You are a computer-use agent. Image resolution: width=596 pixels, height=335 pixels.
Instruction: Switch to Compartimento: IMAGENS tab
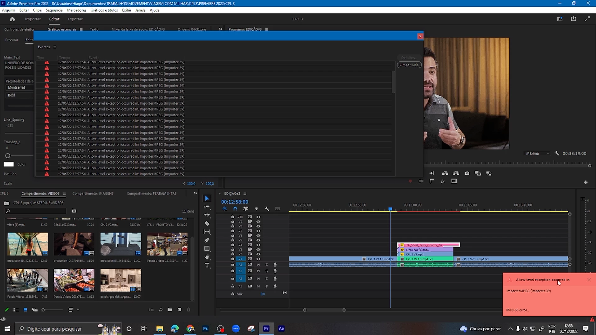pos(93,193)
